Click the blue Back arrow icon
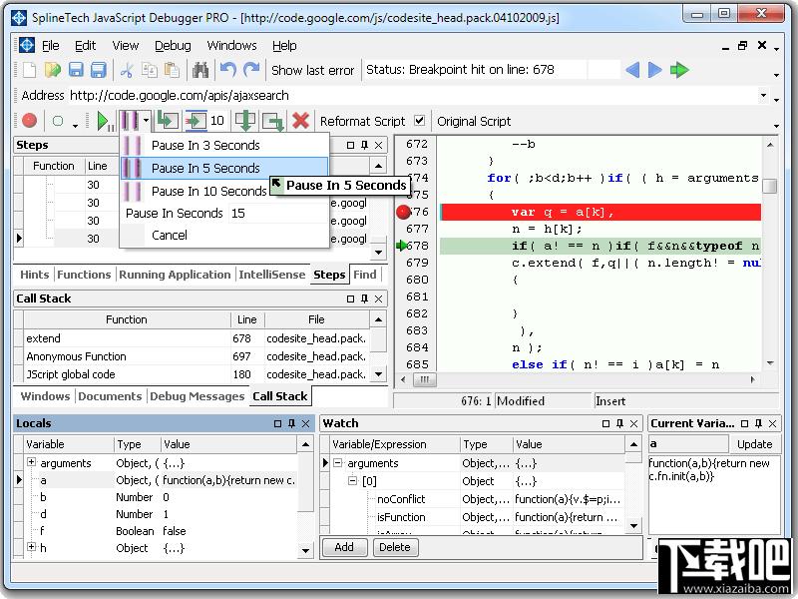 [x=632, y=70]
